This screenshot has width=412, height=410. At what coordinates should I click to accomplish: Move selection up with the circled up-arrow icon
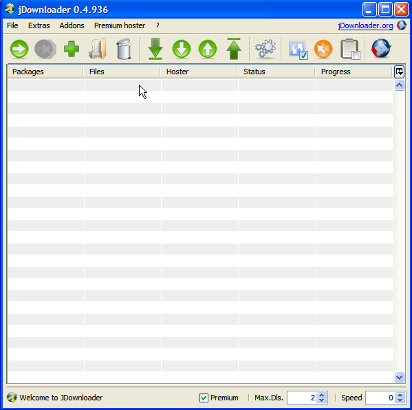click(x=208, y=49)
